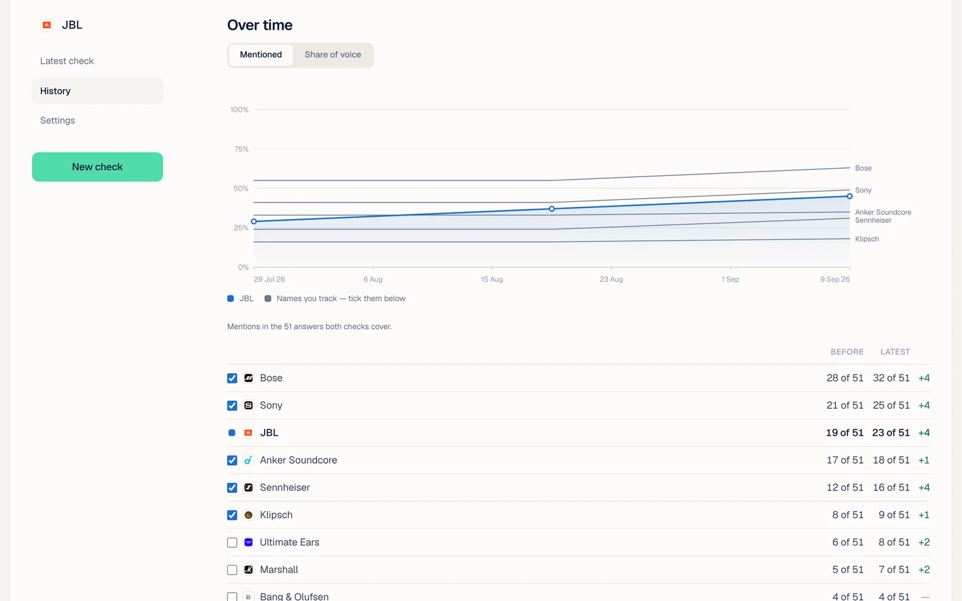Screen dimensions: 962x601
Task: Click Marshall latest value 7 of 51
Action: click(894, 570)
